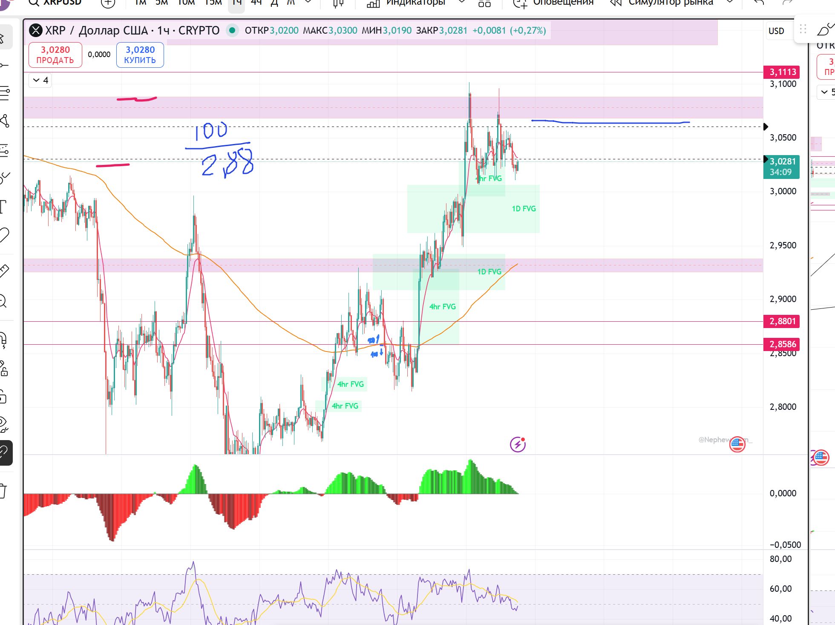
Task: Open the Симулятор рынка dropdown arrow
Action: [729, 3]
